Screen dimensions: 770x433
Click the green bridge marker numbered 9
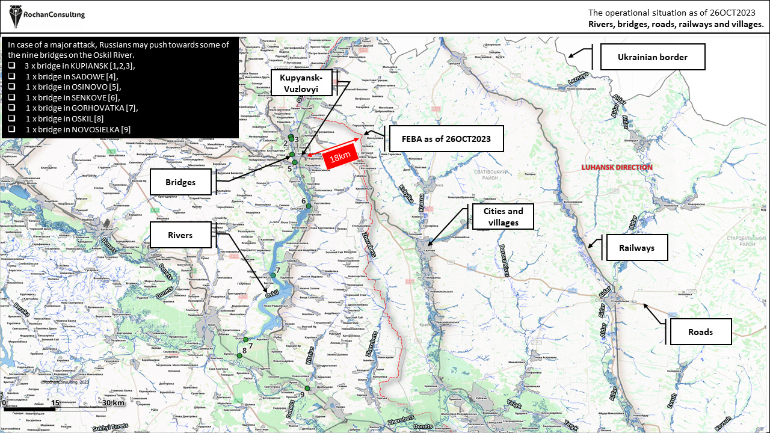(x=306, y=388)
